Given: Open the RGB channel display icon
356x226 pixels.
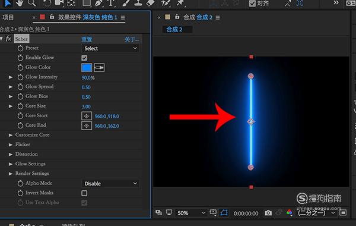Looking at the screenshot, I should pyautogui.click(x=290, y=213).
